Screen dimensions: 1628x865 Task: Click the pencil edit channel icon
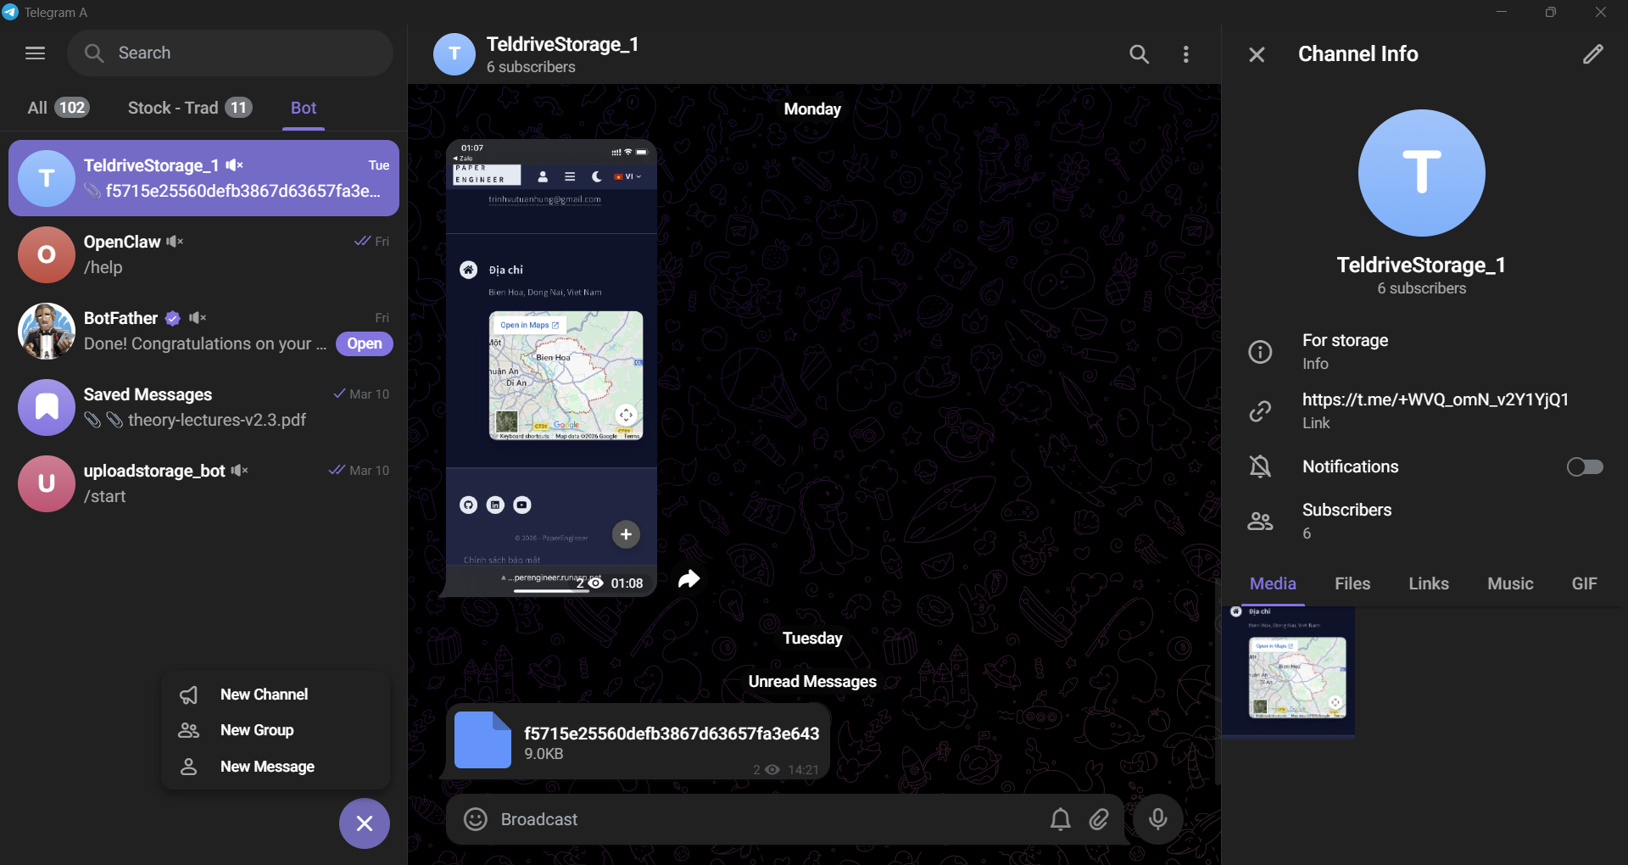coord(1592,54)
